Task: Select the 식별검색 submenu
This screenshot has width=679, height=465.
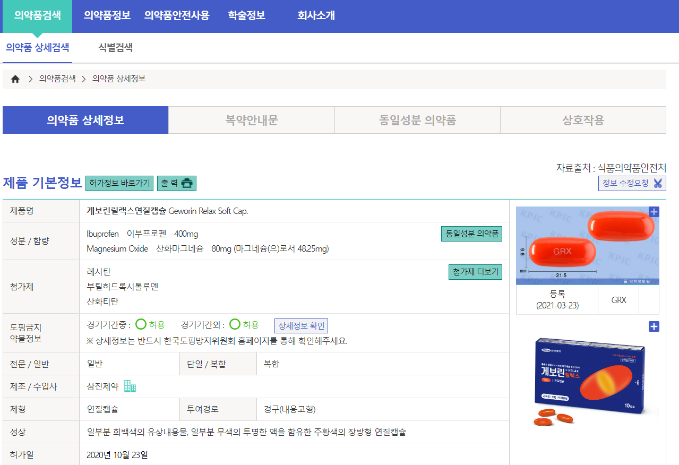Action: pos(115,48)
